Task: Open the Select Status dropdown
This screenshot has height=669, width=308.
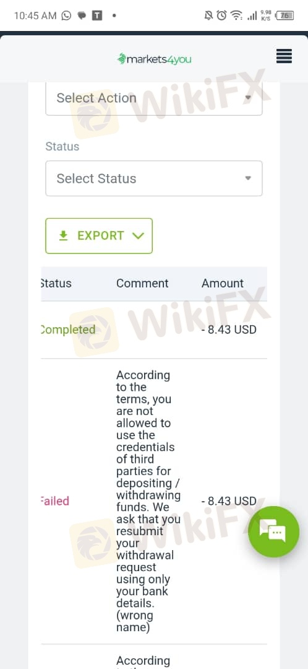Action: click(x=154, y=178)
